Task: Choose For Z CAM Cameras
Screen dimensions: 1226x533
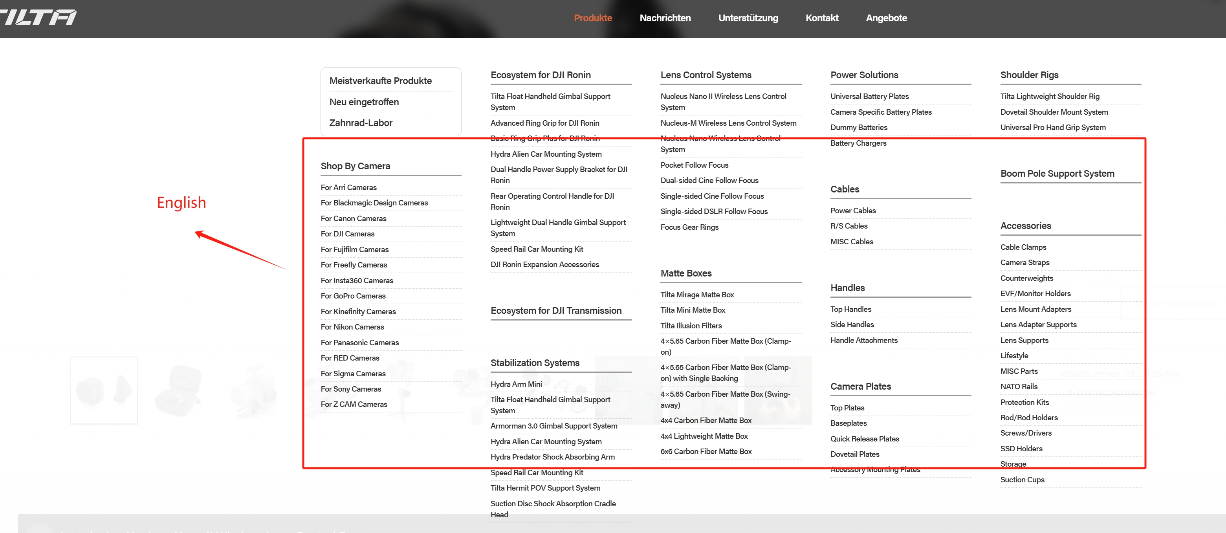Action: tap(354, 404)
